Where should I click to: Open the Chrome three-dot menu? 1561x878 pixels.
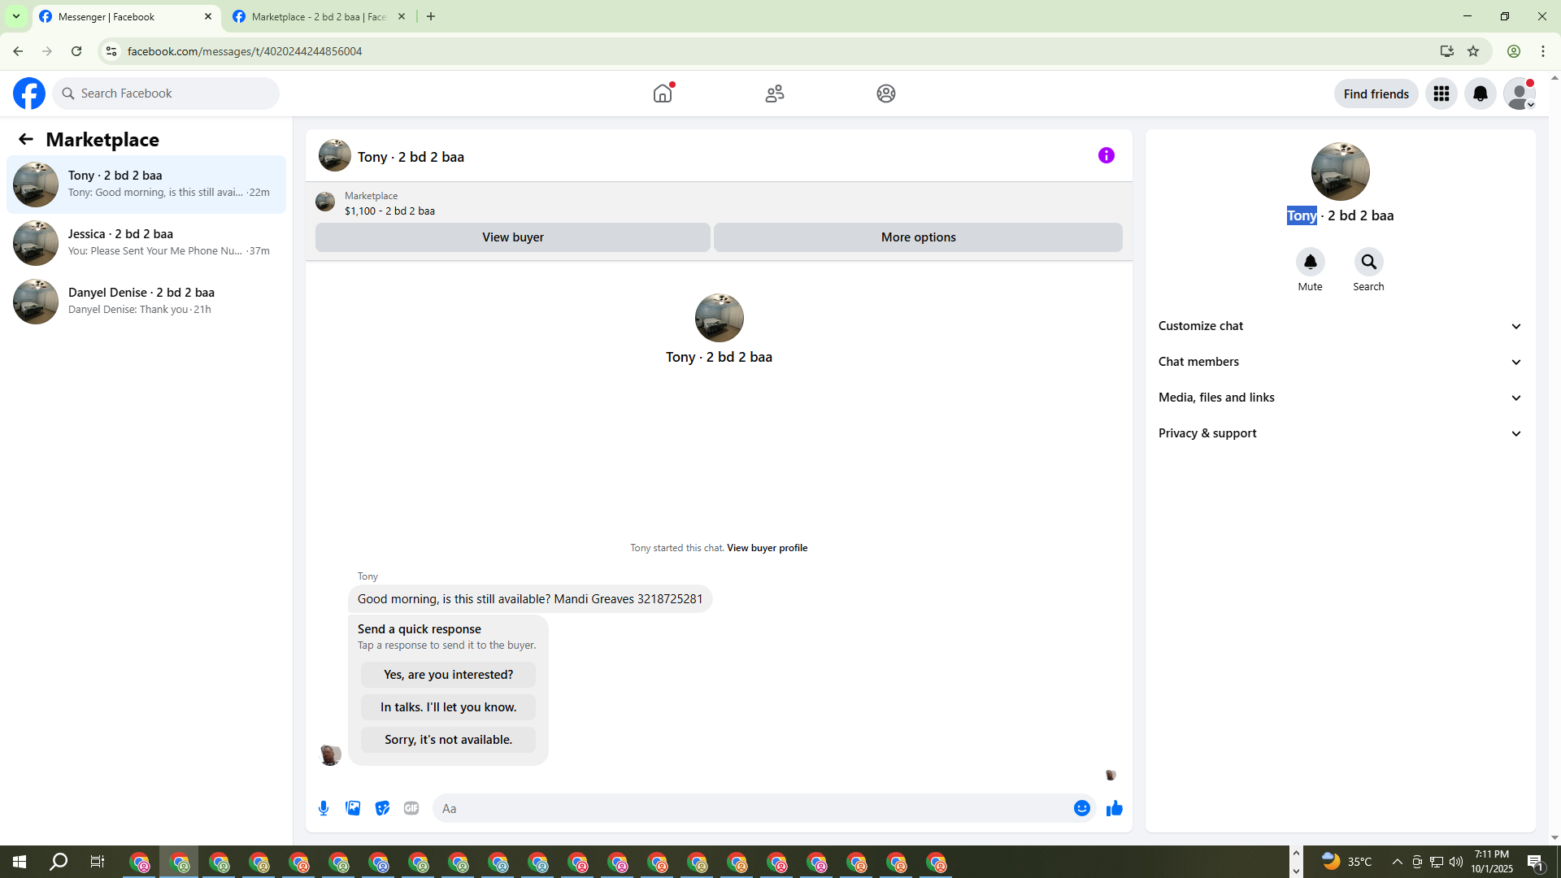coord(1543,51)
